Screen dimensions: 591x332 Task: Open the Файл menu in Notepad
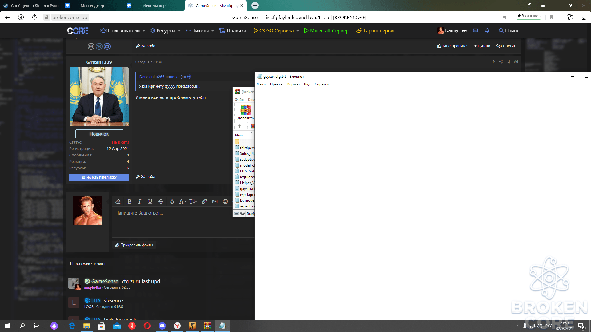[261, 84]
